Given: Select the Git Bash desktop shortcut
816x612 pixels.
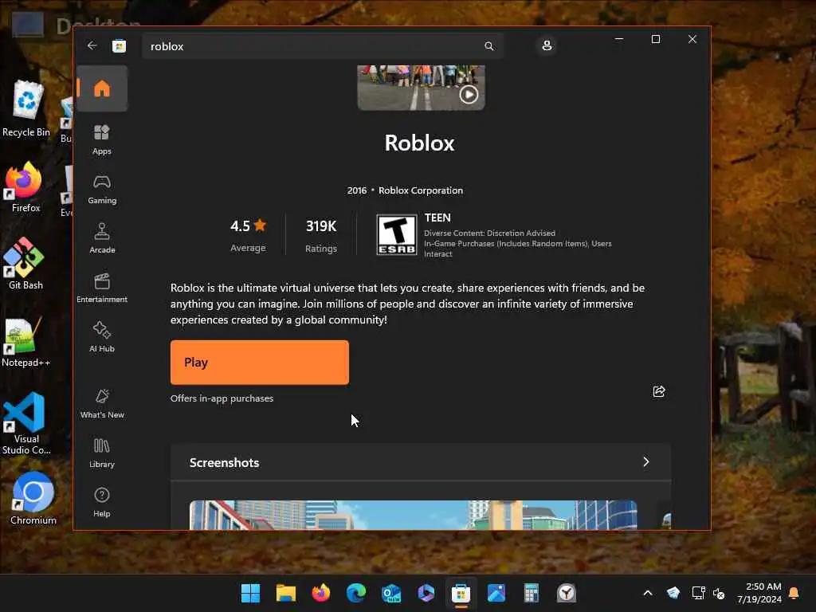Looking at the screenshot, I should [25, 263].
